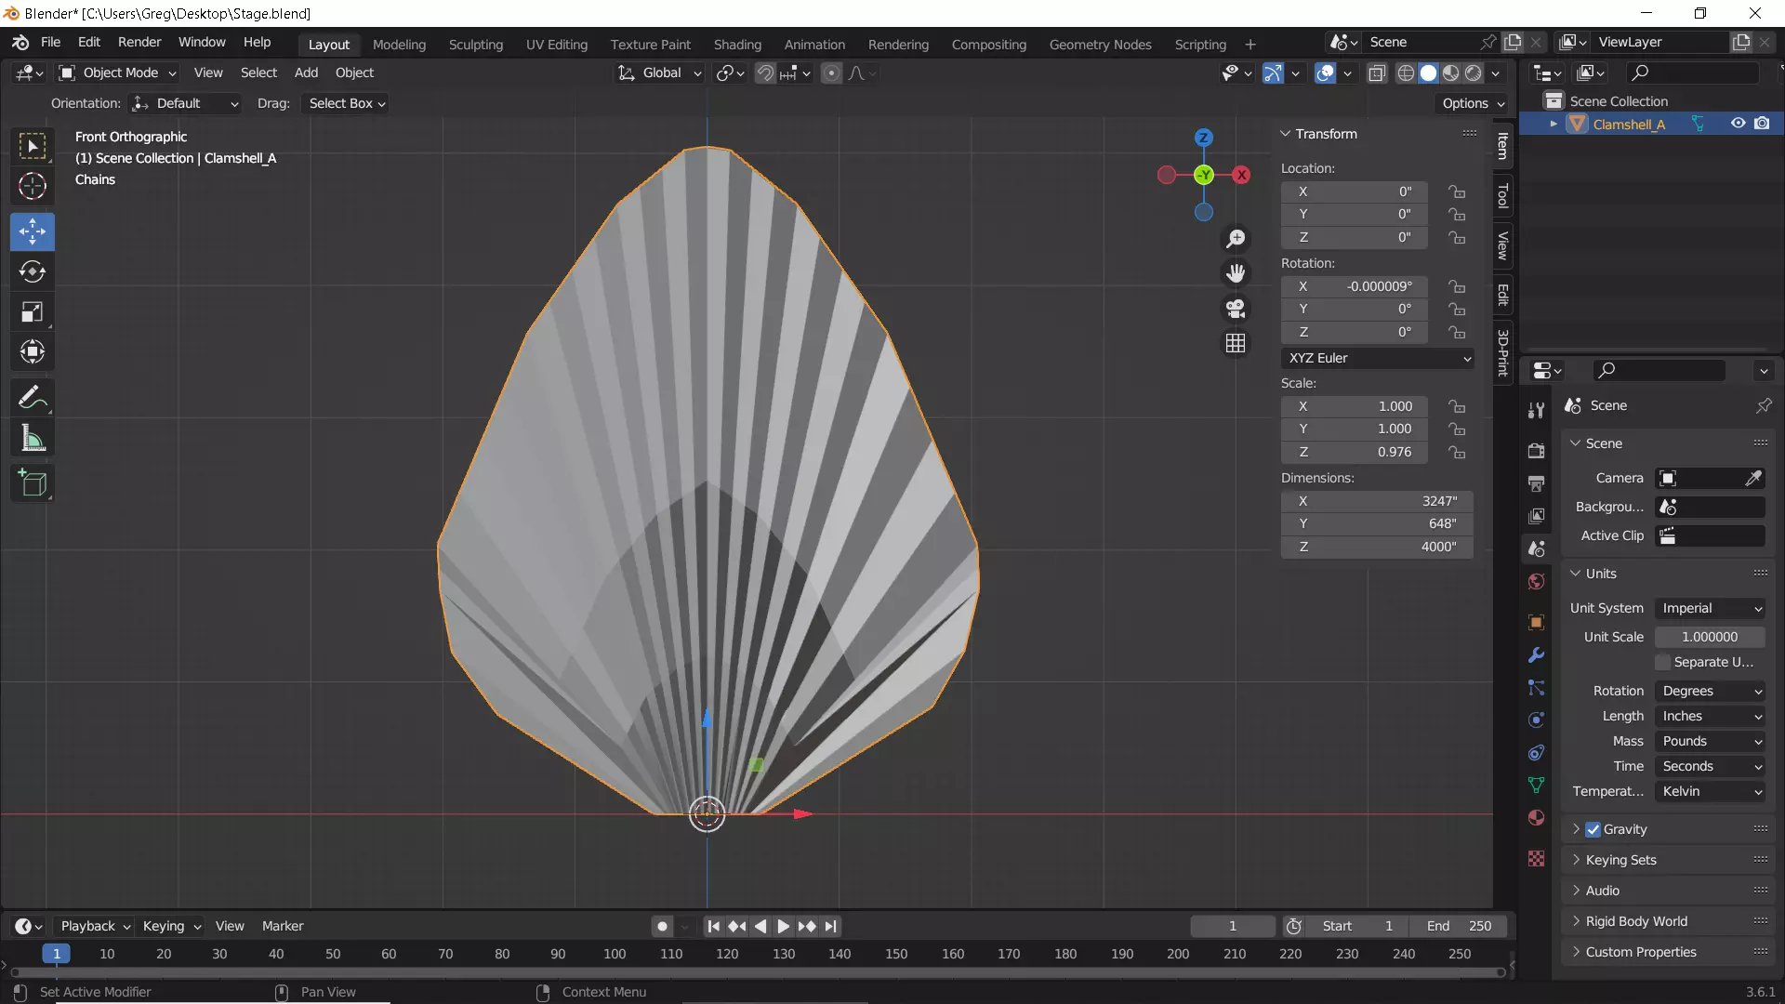Viewport: 1785px width, 1004px height.
Task: Hide Clamshell_A with eye icon
Action: coord(1738,124)
